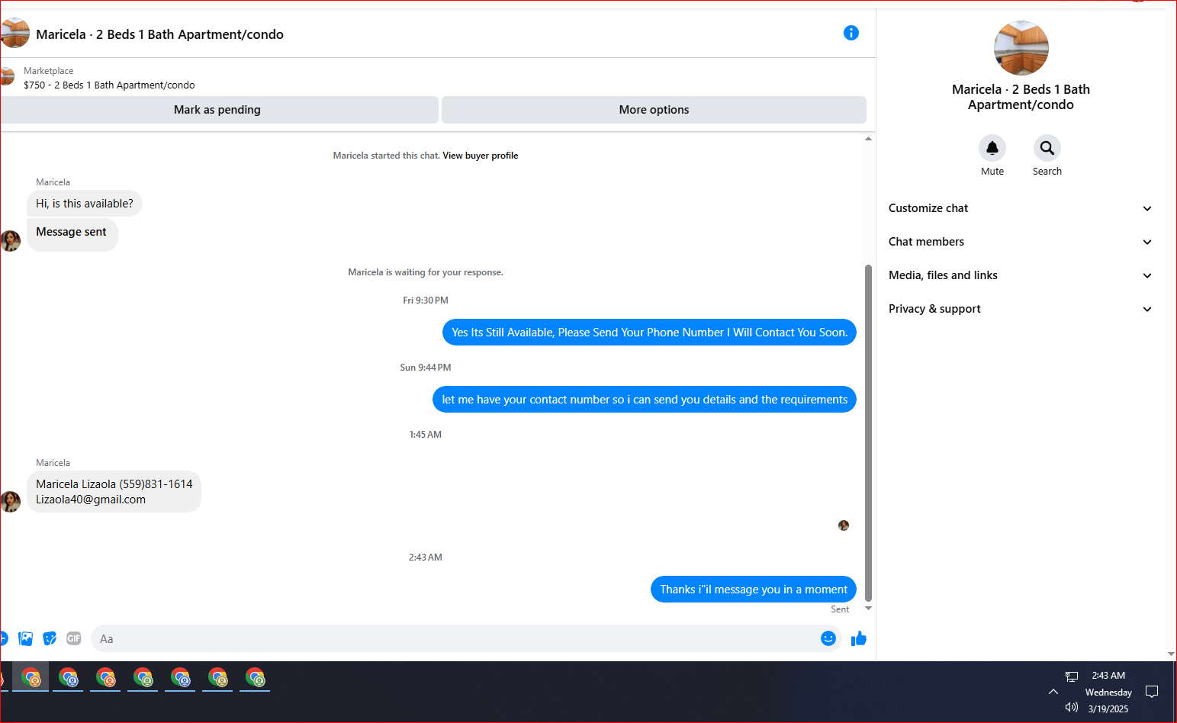Expand Chat members section
The image size is (1177, 723).
coord(1021,242)
